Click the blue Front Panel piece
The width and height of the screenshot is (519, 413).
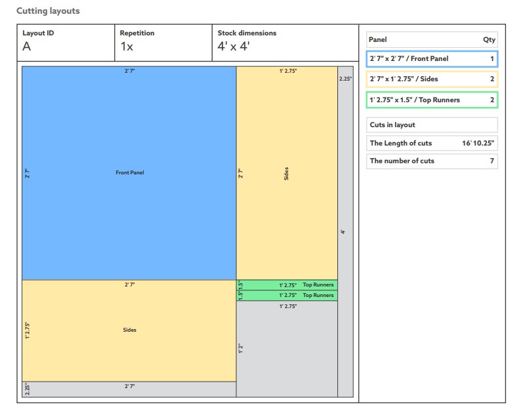(x=129, y=173)
